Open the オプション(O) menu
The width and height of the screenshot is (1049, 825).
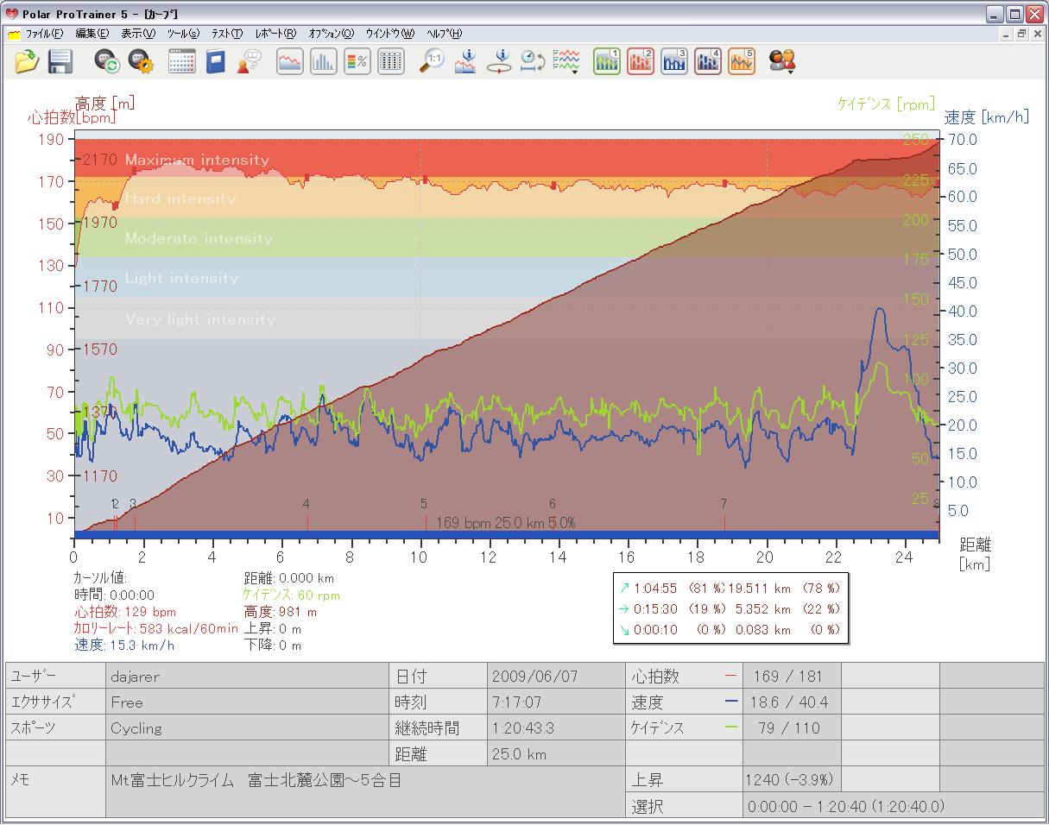pos(331,34)
